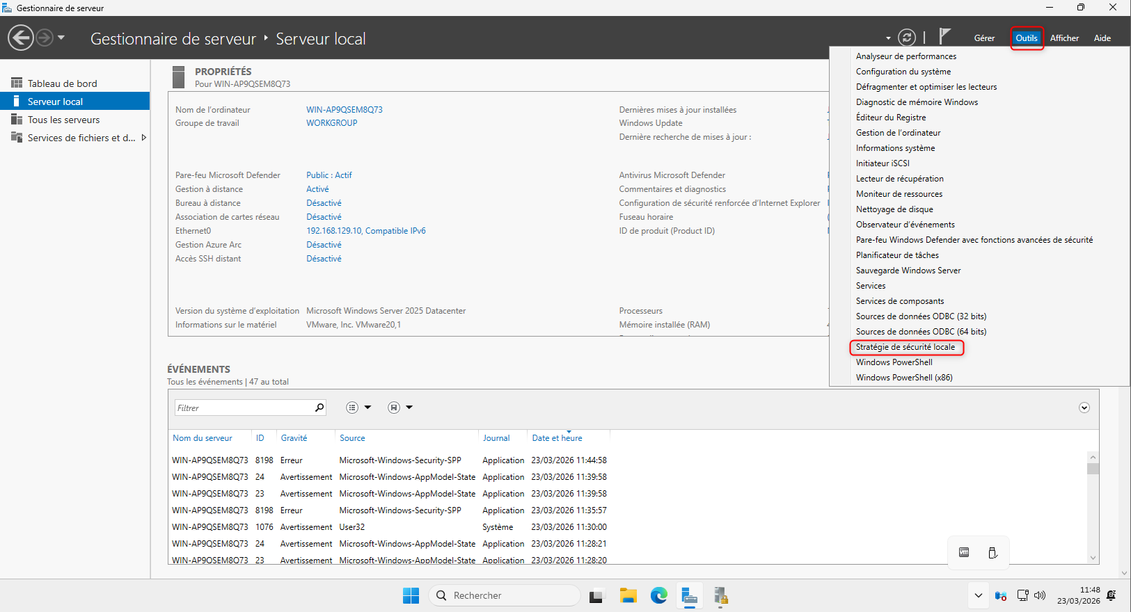Select User32 event row ID 1076
The width and height of the screenshot is (1131, 612).
tap(390, 527)
